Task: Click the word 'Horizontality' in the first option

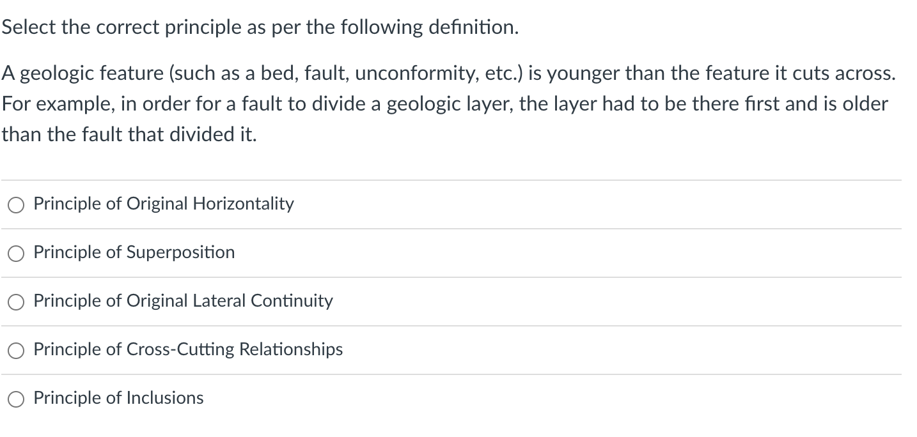Action: [x=243, y=204]
